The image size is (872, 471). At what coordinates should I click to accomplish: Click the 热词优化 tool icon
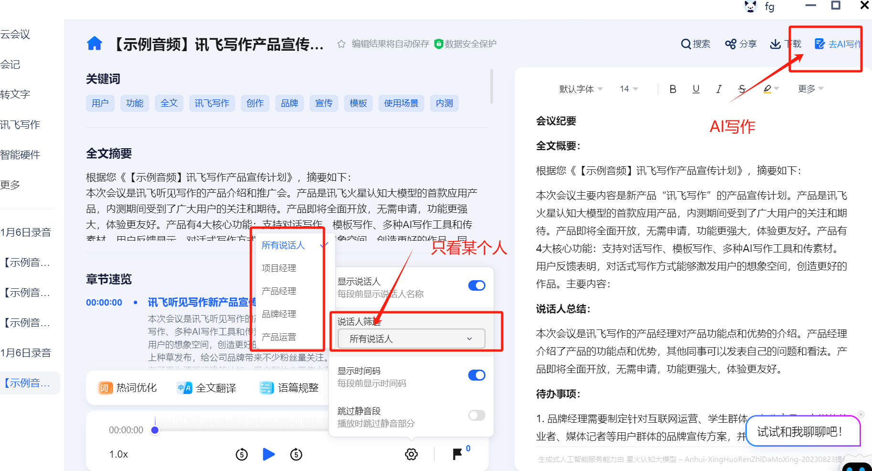105,388
